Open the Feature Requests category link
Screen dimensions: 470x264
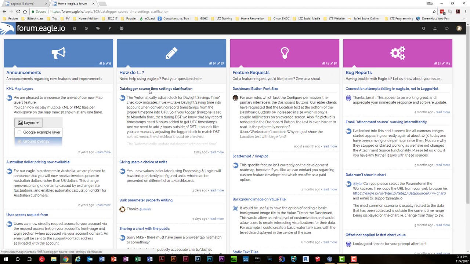pyautogui.click(x=251, y=73)
